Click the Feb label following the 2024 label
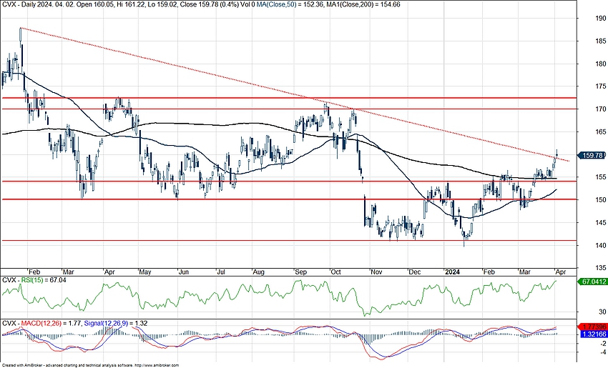Image resolution: width=608 pixels, height=368 pixels. click(x=489, y=272)
